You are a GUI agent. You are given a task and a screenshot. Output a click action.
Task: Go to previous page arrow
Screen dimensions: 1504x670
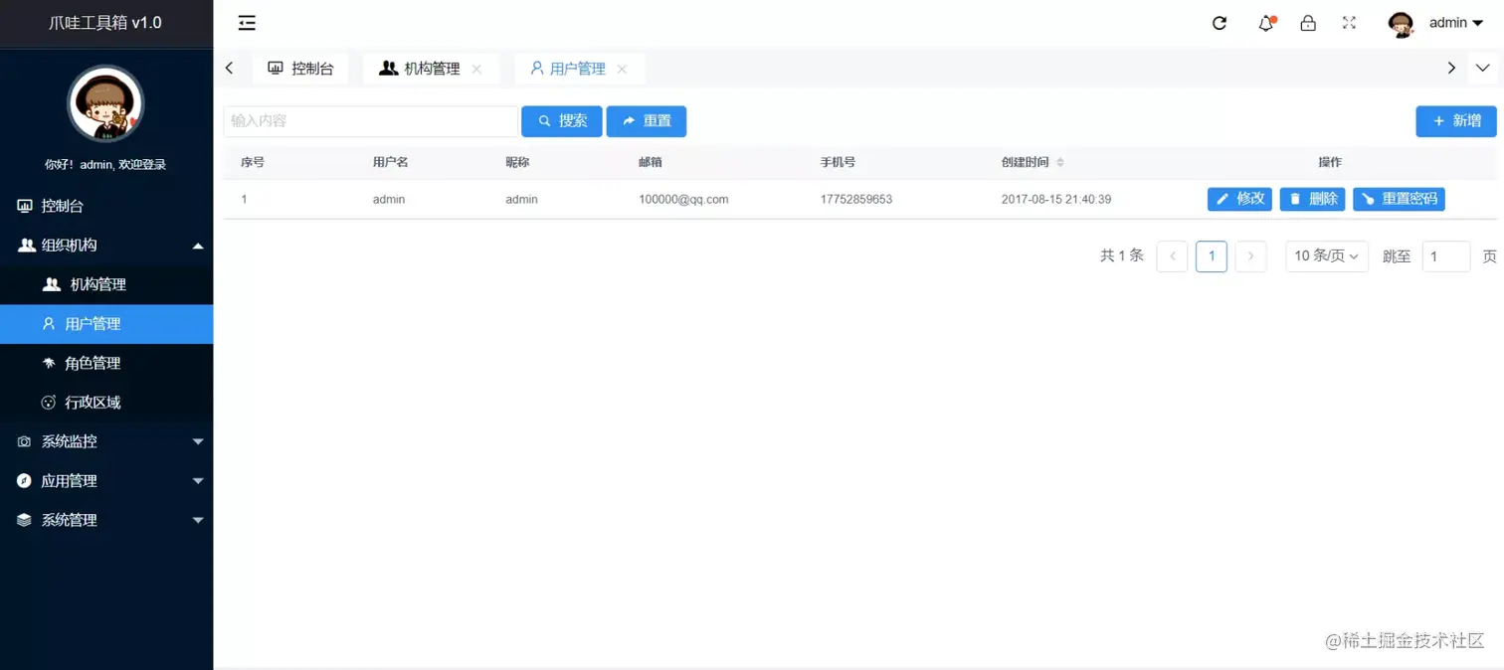point(1172,256)
